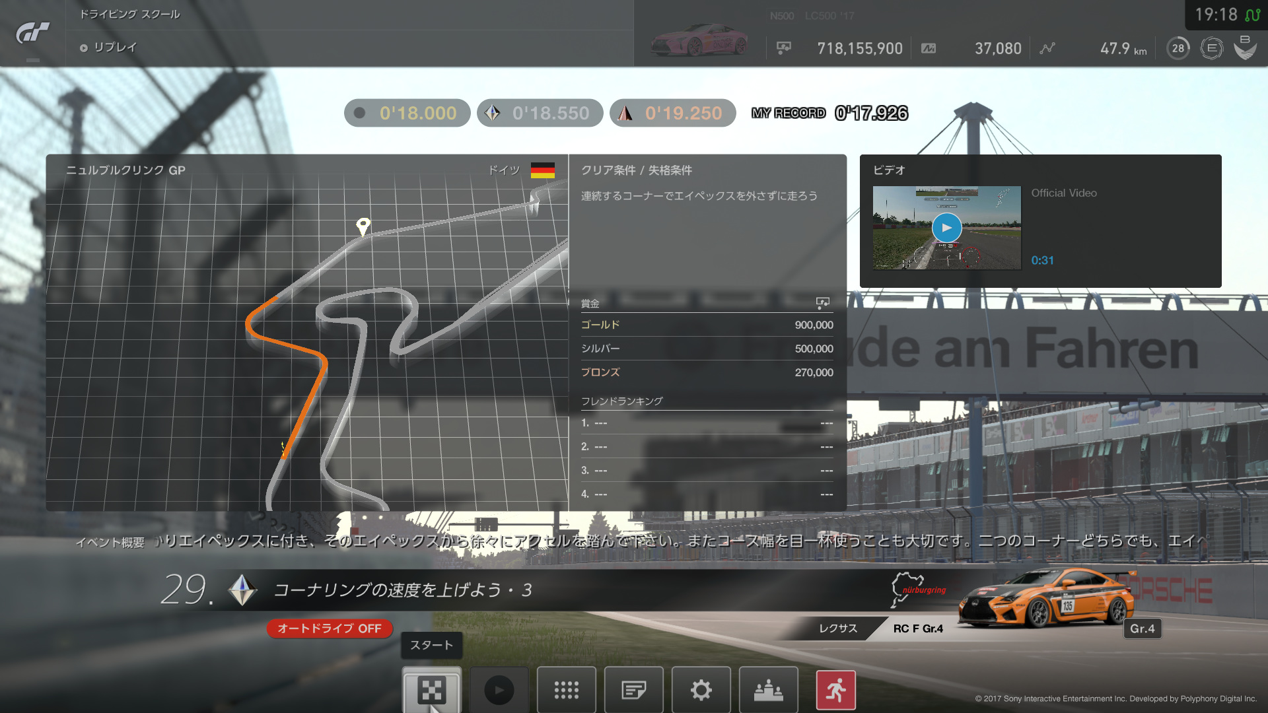This screenshot has width=1268, height=713.
Task: Click the level 28 badge
Action: click(1178, 48)
